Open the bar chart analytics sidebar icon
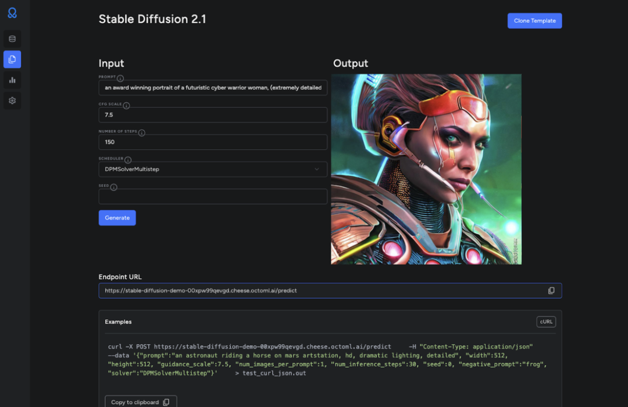 [x=12, y=80]
